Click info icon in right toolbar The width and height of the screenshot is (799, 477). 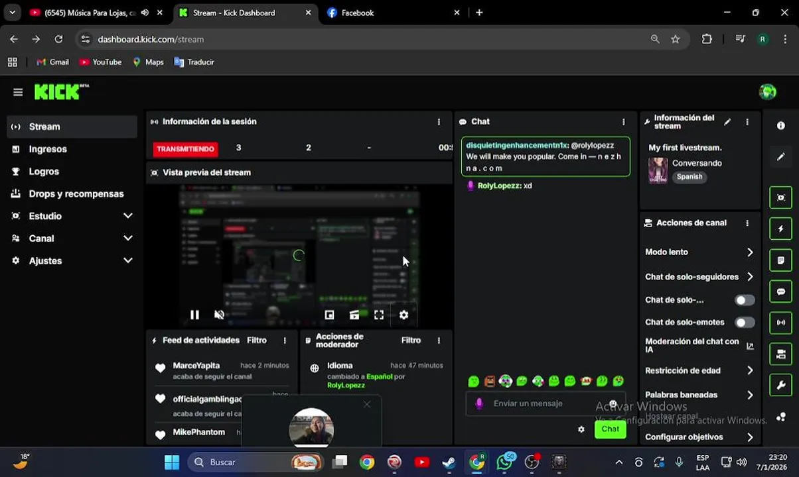coord(781,126)
